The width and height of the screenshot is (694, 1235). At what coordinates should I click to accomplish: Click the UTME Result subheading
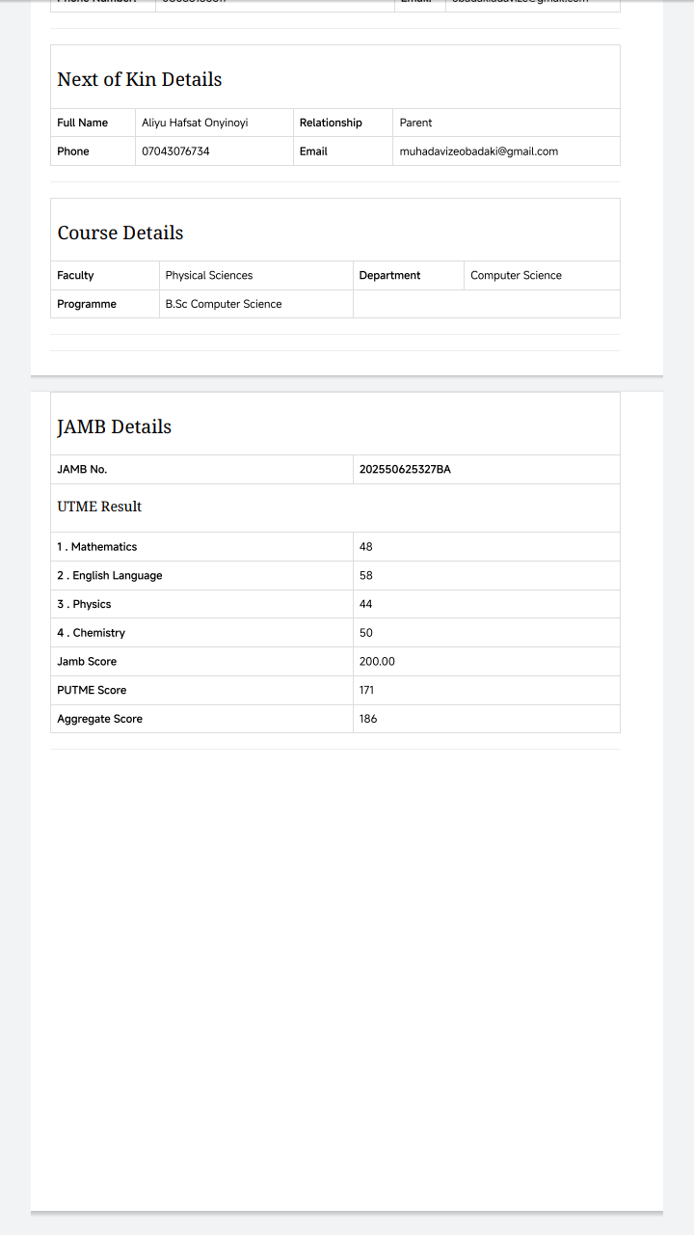pyautogui.click(x=99, y=507)
